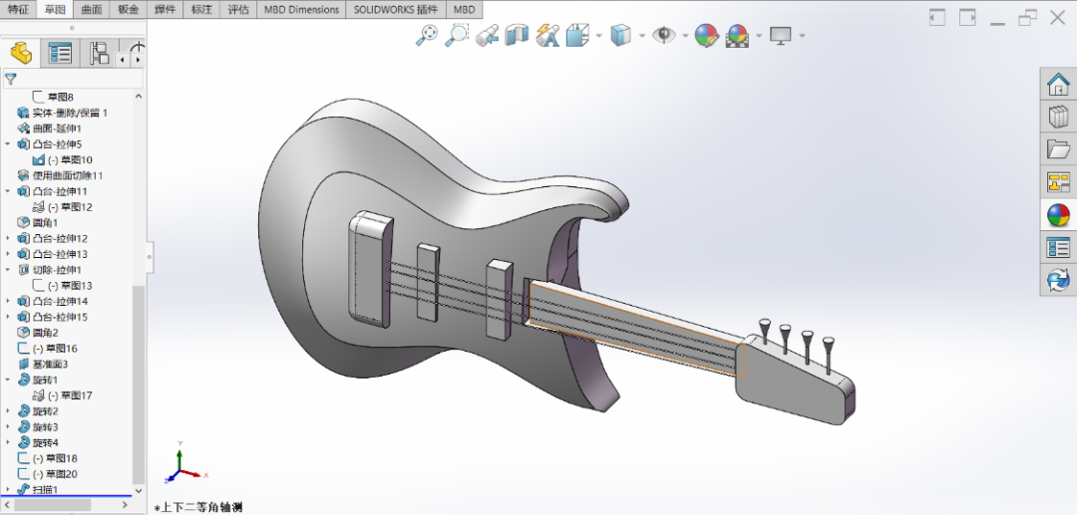
Task: Expand the 凸台-拉伸15 feature
Action: (8, 317)
